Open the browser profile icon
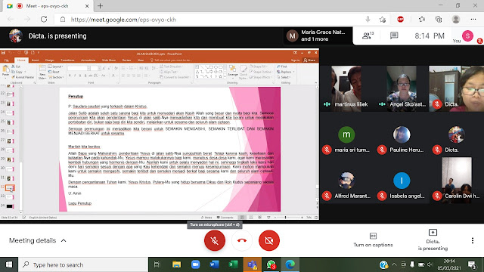The width and height of the screenshot is (484, 272). click(455, 20)
